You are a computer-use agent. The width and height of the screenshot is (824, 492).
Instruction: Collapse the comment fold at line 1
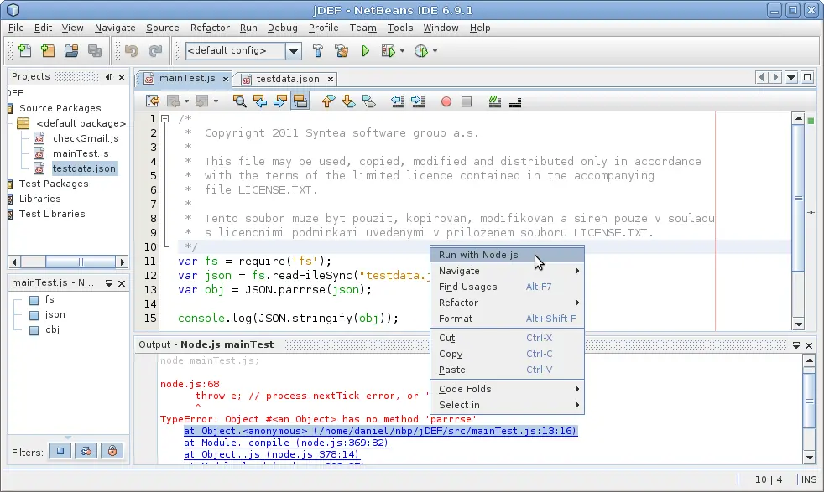pyautogui.click(x=165, y=119)
